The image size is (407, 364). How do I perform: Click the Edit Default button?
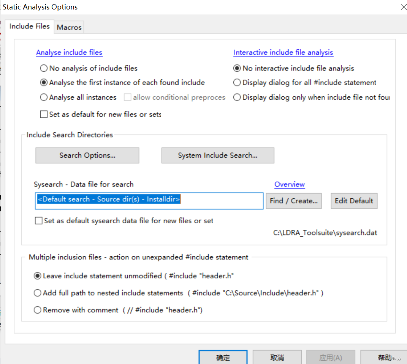point(354,201)
